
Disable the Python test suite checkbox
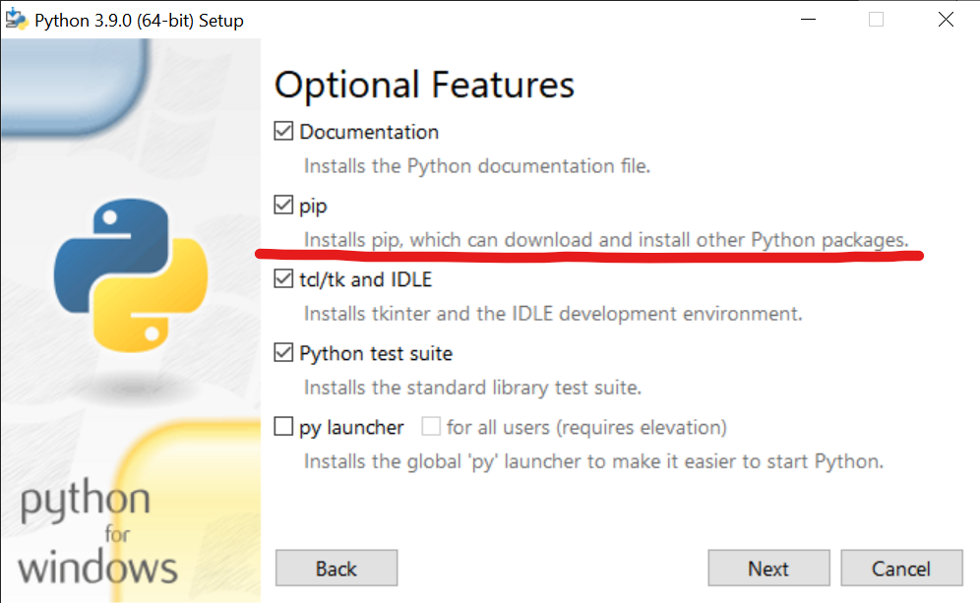[x=283, y=352]
